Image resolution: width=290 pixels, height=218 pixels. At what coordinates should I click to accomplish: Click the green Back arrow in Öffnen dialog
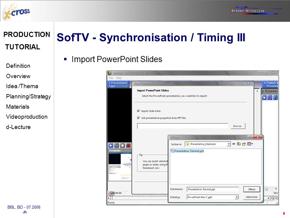(x=234, y=144)
